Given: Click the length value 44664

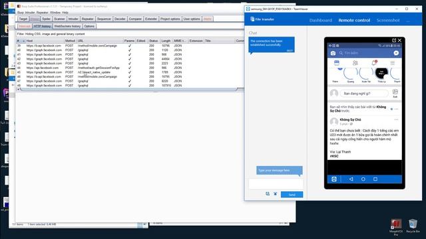Looking at the screenshot, I should click(x=166, y=59).
